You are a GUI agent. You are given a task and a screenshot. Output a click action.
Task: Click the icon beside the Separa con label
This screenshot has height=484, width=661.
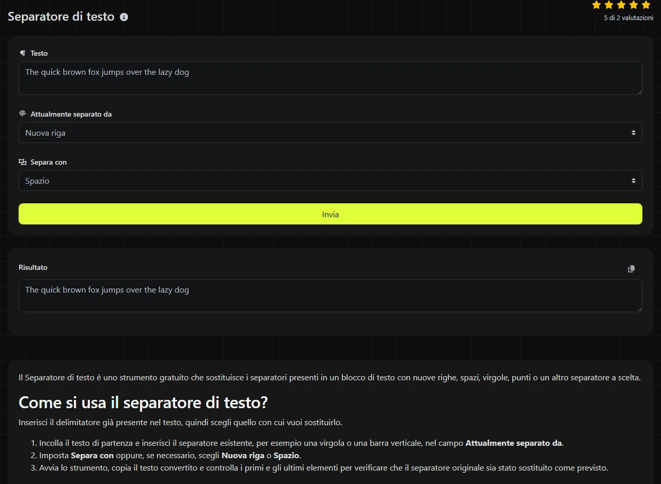point(22,162)
